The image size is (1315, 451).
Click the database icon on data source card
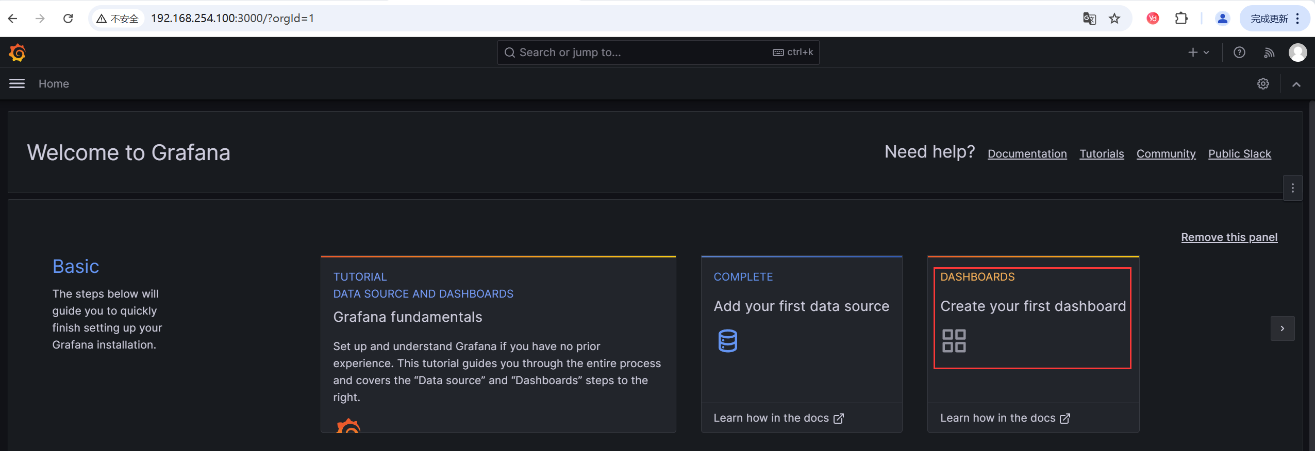click(727, 340)
